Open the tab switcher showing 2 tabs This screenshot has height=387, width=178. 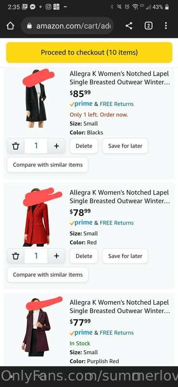pos(148,26)
